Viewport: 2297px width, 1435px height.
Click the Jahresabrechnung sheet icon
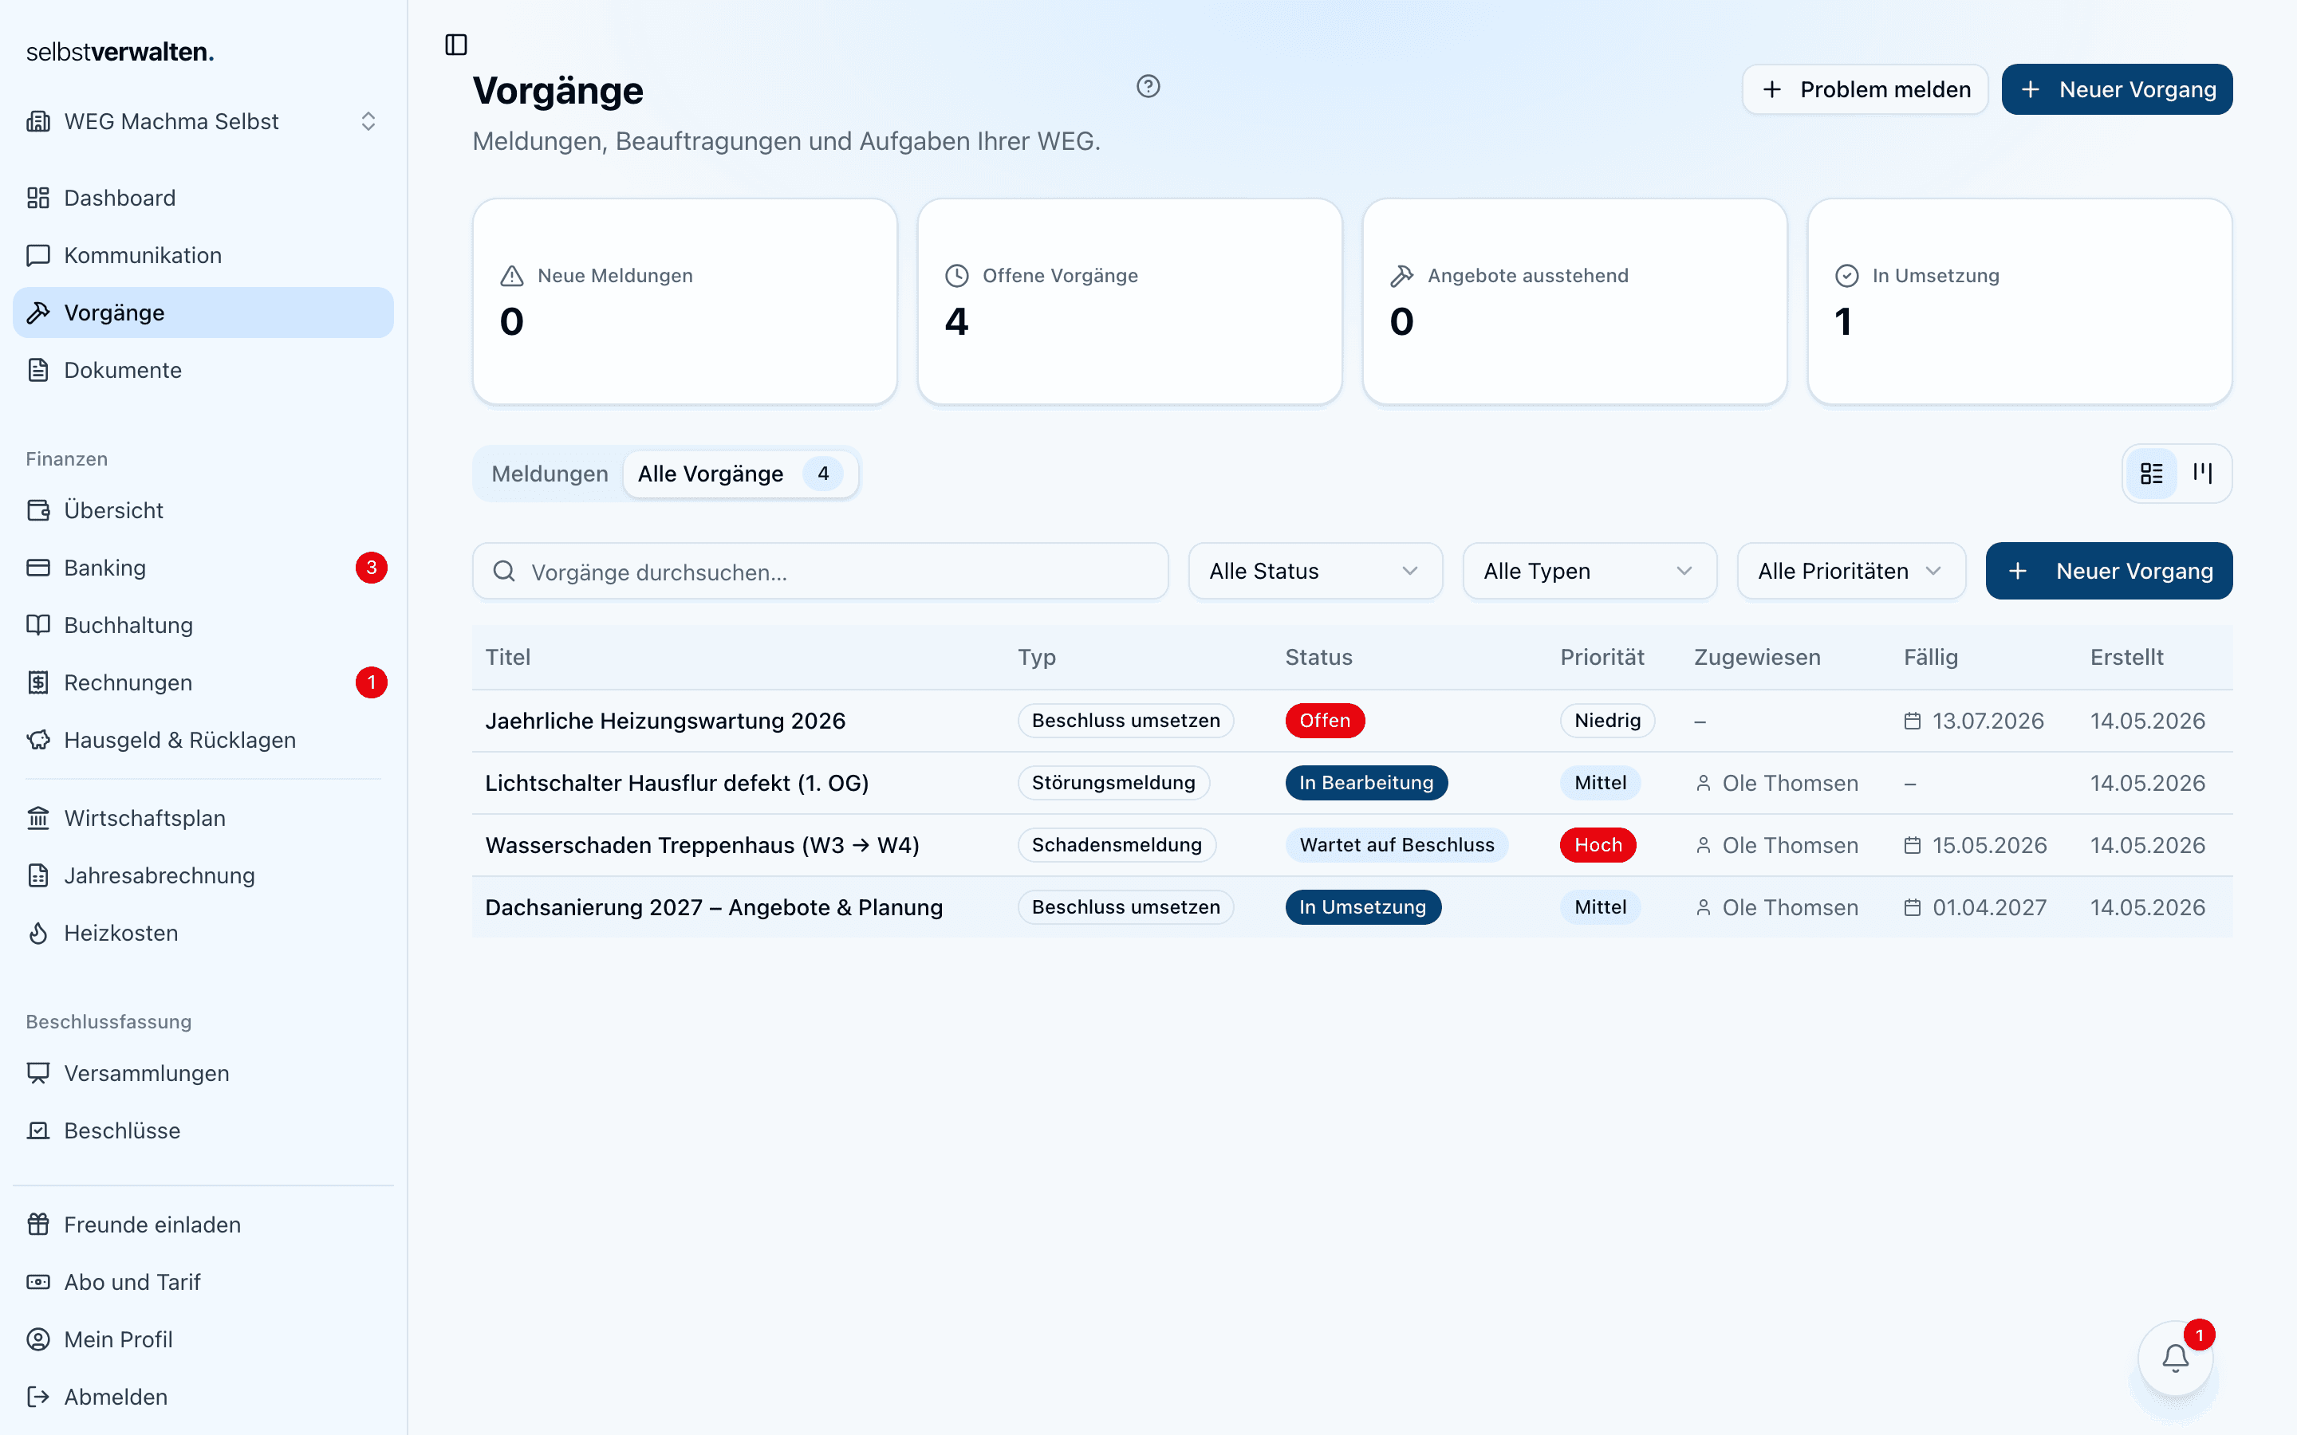[38, 875]
